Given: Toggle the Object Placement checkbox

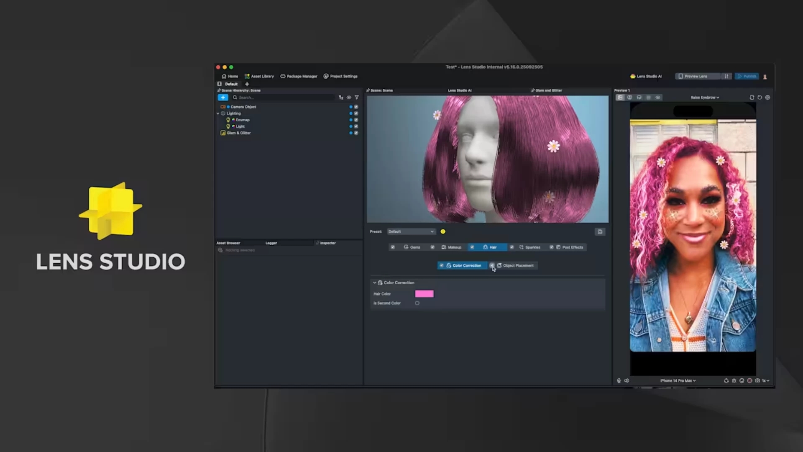Looking at the screenshot, I should pos(492,265).
